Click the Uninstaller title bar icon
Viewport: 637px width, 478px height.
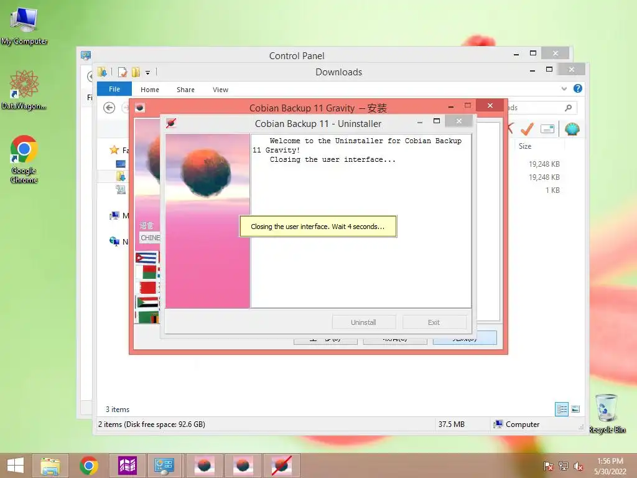point(171,123)
